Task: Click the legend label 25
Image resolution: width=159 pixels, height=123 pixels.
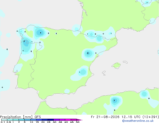Action: coord(49,122)
